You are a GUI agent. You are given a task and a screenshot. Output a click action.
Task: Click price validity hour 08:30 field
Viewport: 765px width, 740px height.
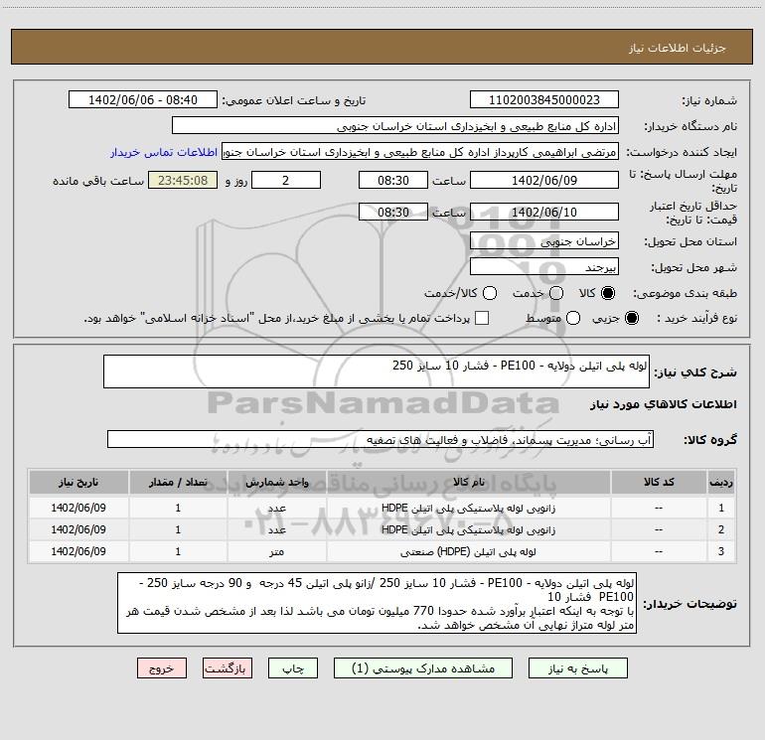(x=393, y=212)
